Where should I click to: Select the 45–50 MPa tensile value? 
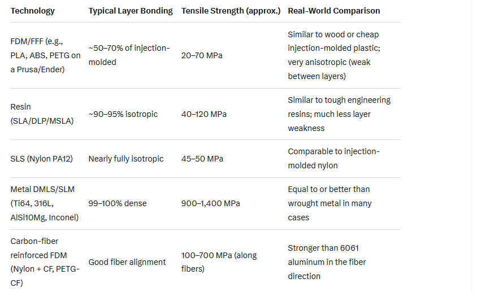point(202,159)
